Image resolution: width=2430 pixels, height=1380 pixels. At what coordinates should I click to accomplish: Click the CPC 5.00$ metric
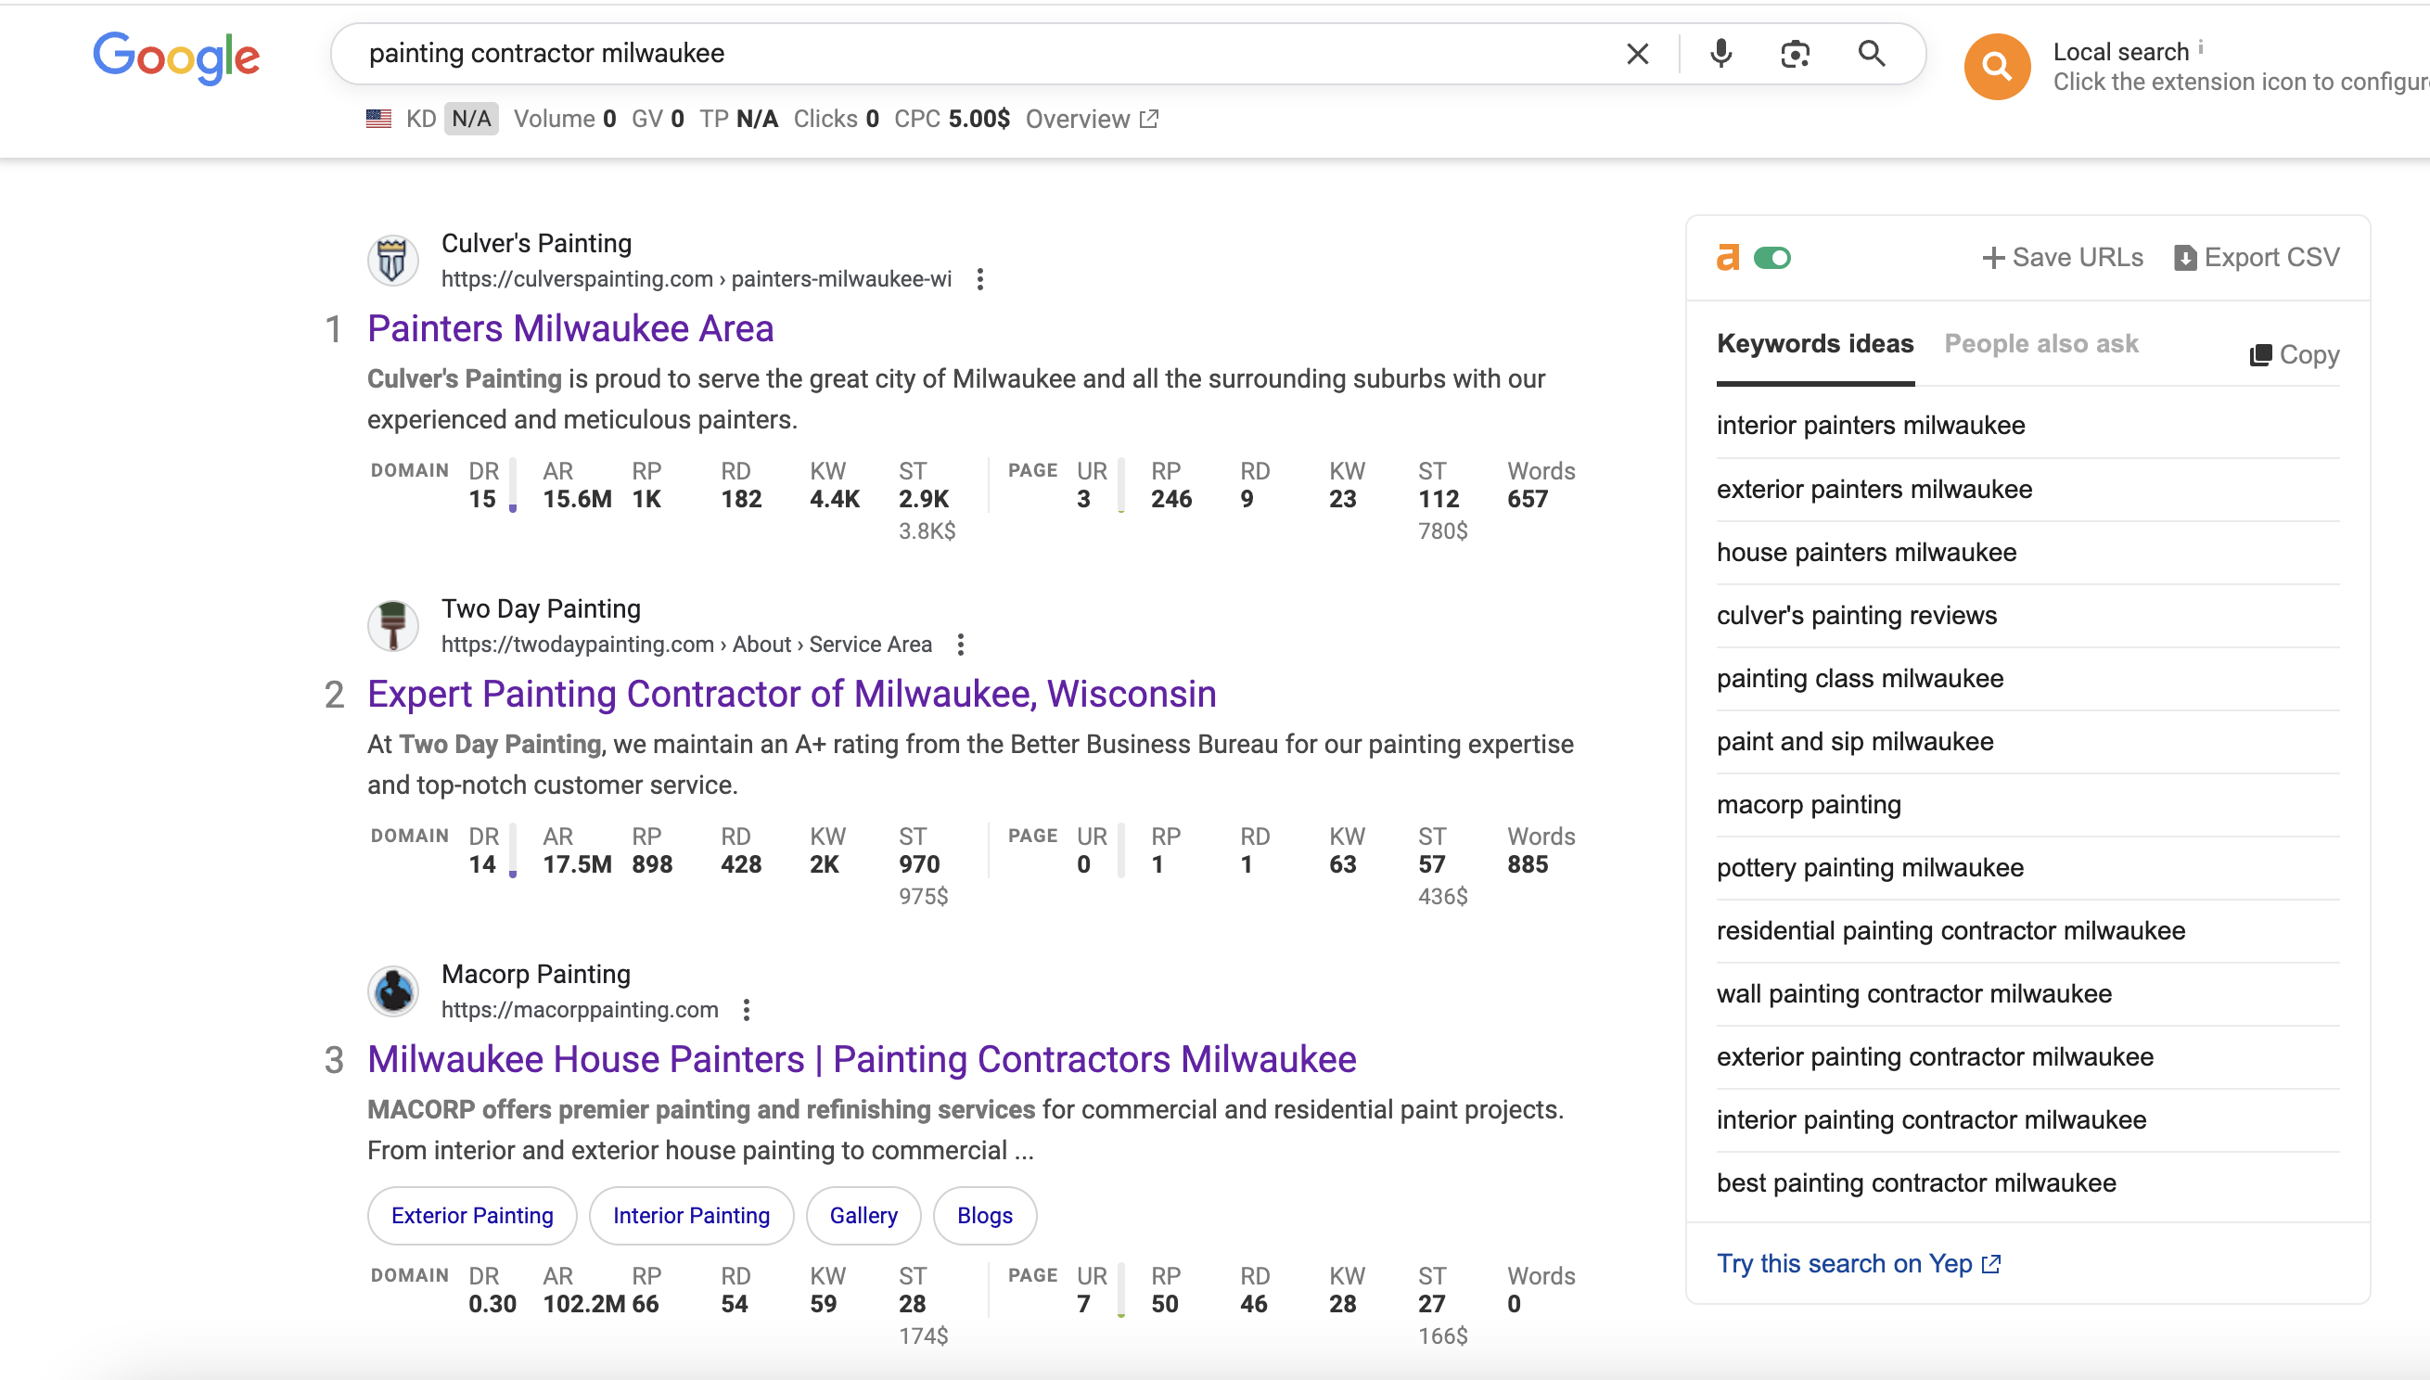pyautogui.click(x=952, y=119)
